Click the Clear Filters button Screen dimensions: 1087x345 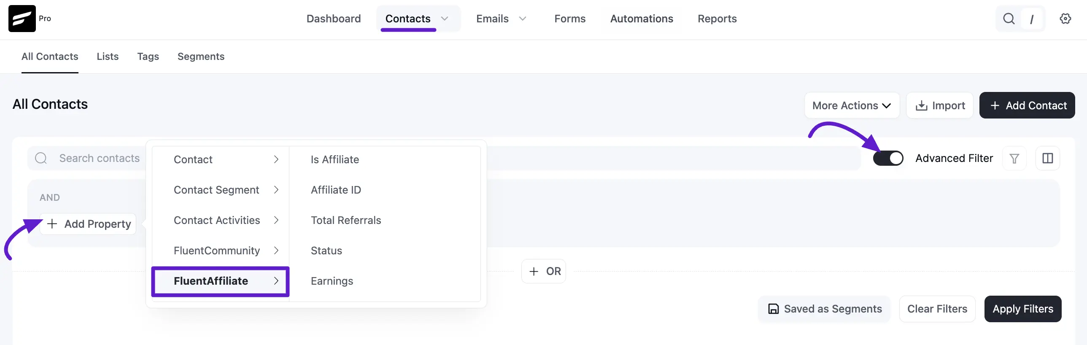937,309
